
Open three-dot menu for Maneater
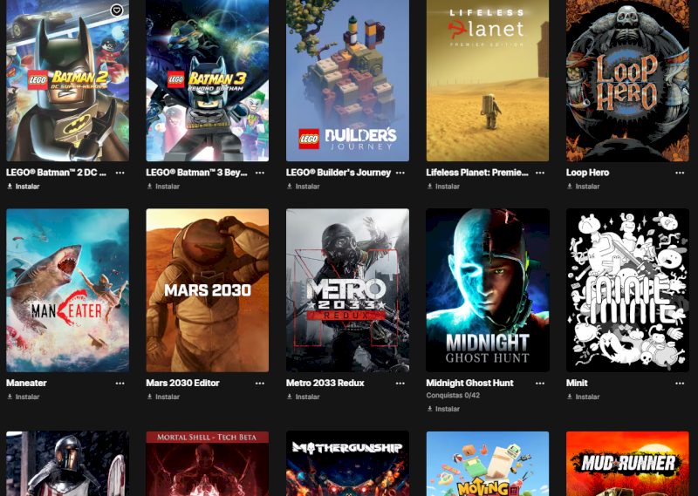pos(120,383)
